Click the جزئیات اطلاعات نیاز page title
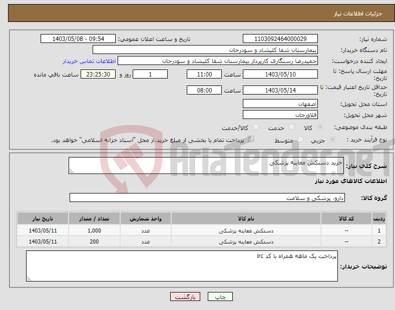Image resolution: width=395 pixels, height=310 pixels. click(x=358, y=13)
